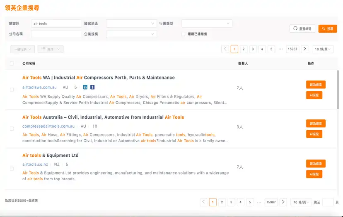Screen dimensions: 343x217
Task: Open the LinkedIn icon for airtoolswa.com.au
Action: (x=85, y=87)
